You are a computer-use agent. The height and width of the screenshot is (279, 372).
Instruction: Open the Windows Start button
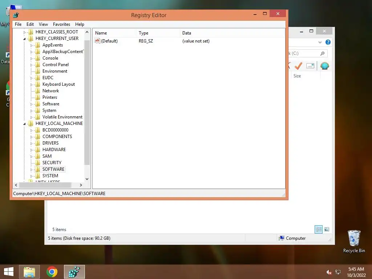[9, 272]
